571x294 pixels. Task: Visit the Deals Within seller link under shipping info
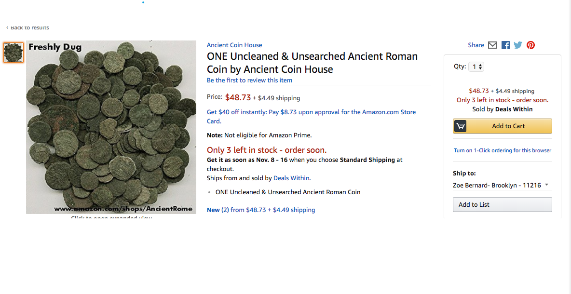(291, 178)
